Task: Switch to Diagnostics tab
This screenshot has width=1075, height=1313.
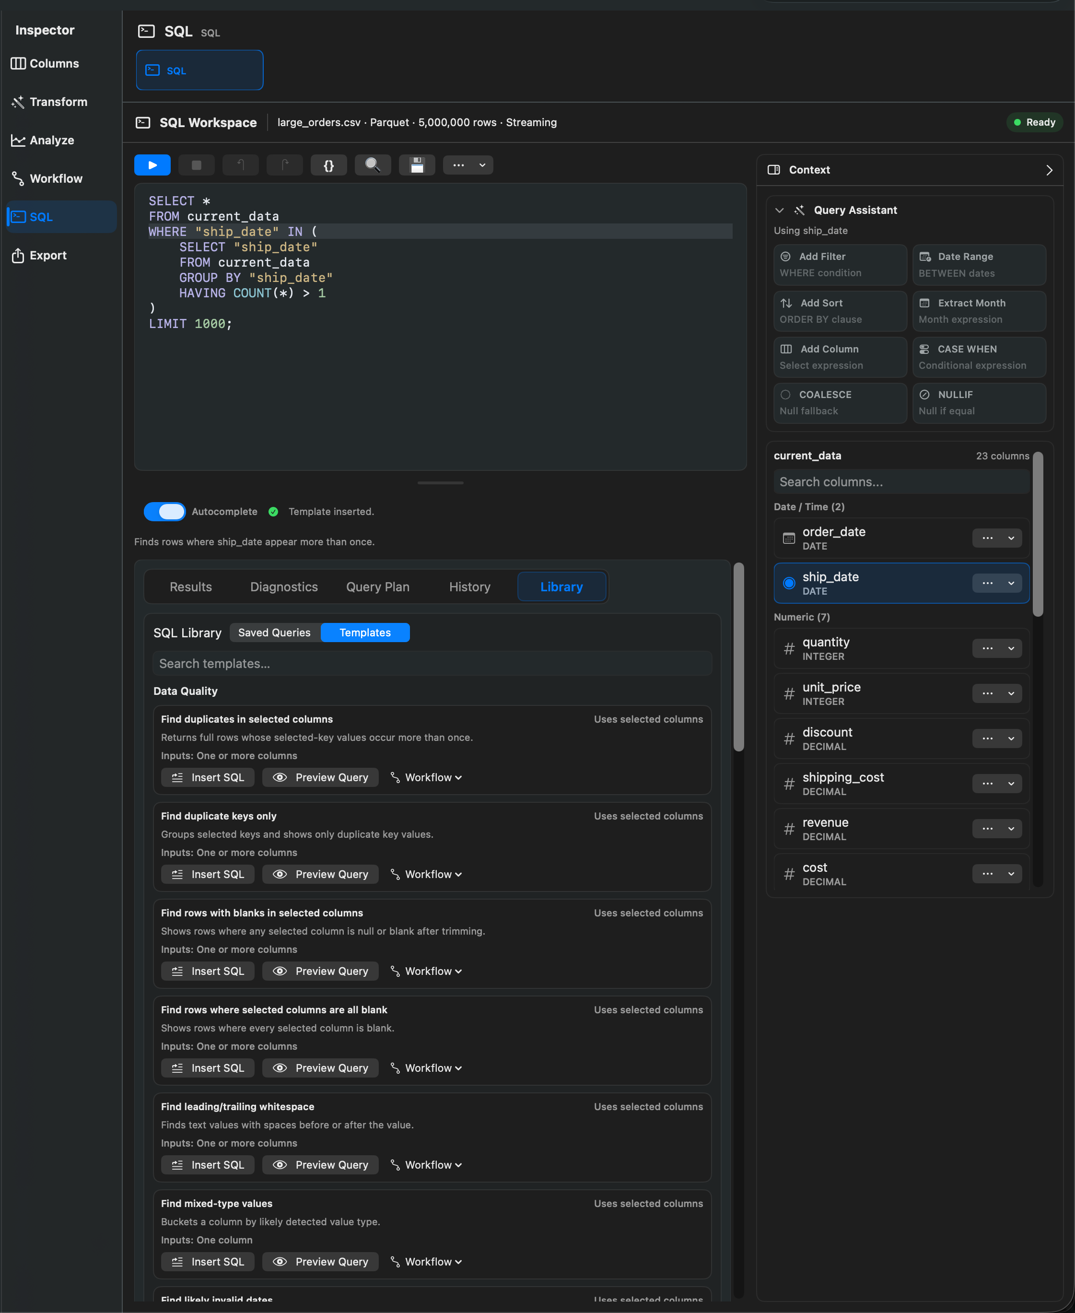Action: [283, 586]
